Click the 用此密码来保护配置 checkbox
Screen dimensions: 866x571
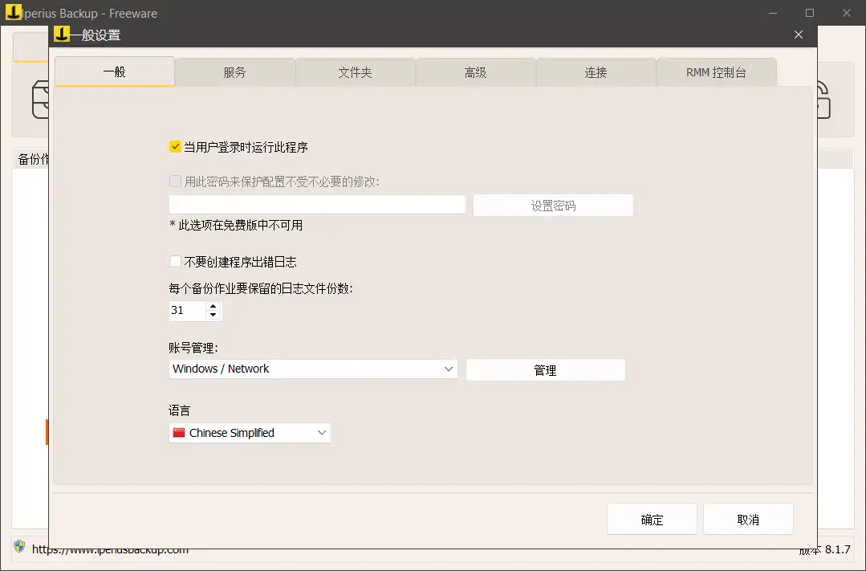(x=175, y=181)
